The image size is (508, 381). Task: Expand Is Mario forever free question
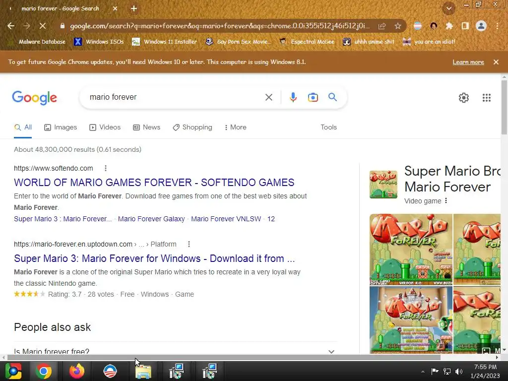click(x=175, y=351)
